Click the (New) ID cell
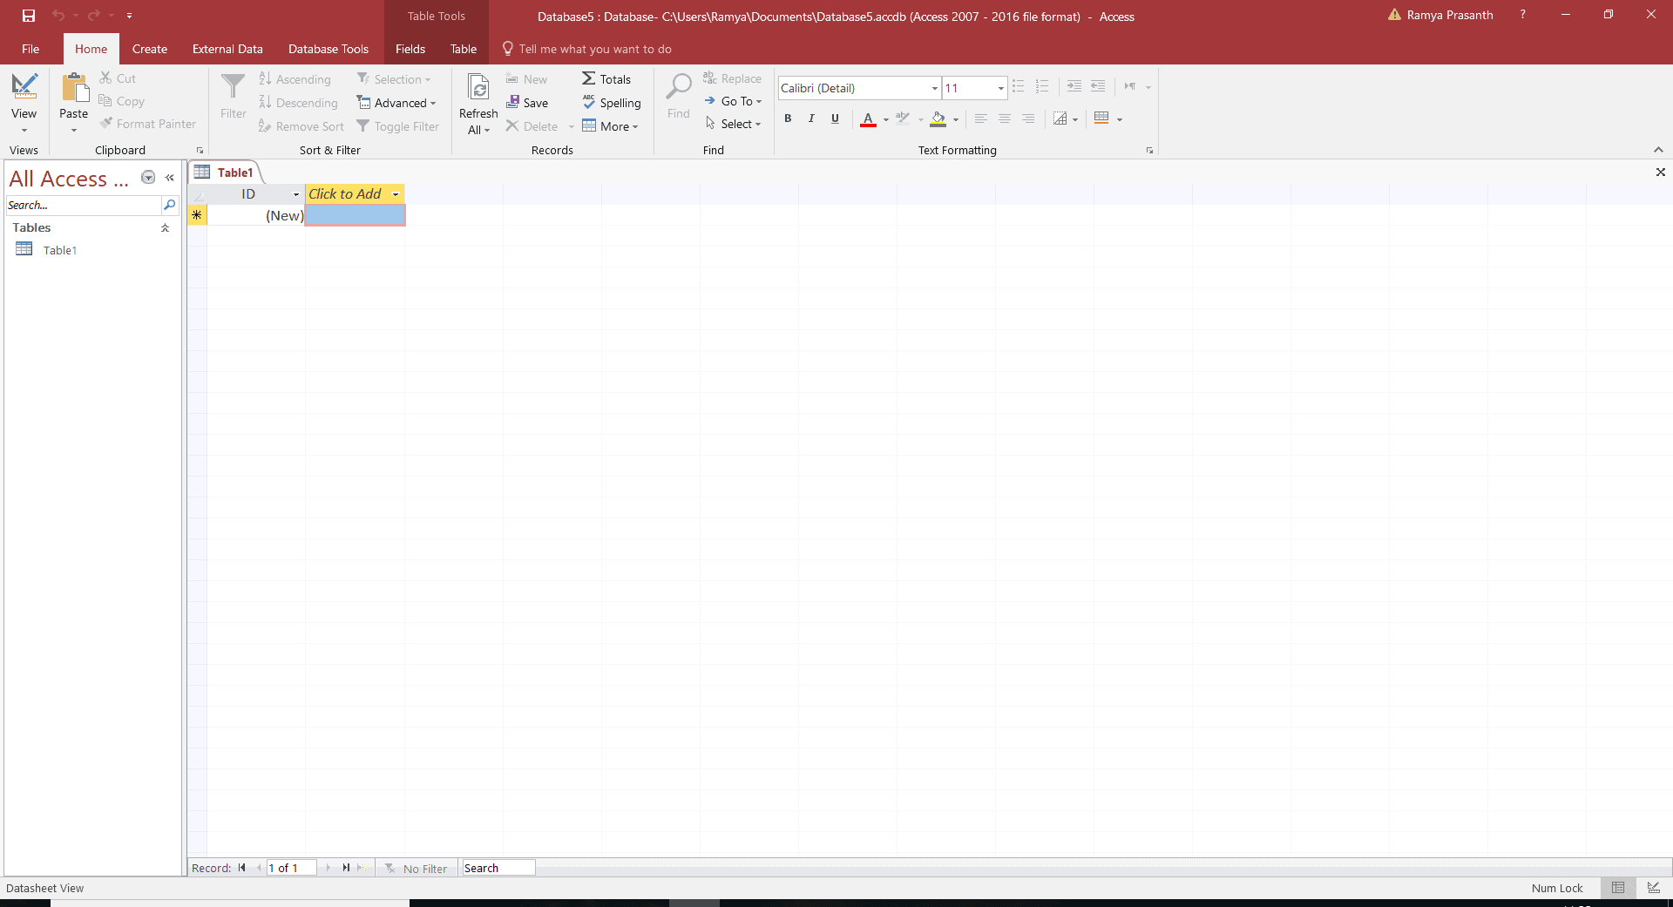This screenshot has width=1673, height=907. coord(255,215)
